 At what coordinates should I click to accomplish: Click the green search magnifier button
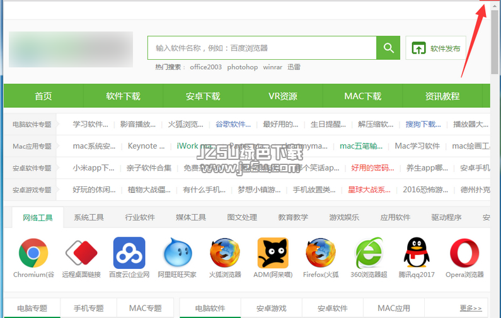[x=388, y=48]
